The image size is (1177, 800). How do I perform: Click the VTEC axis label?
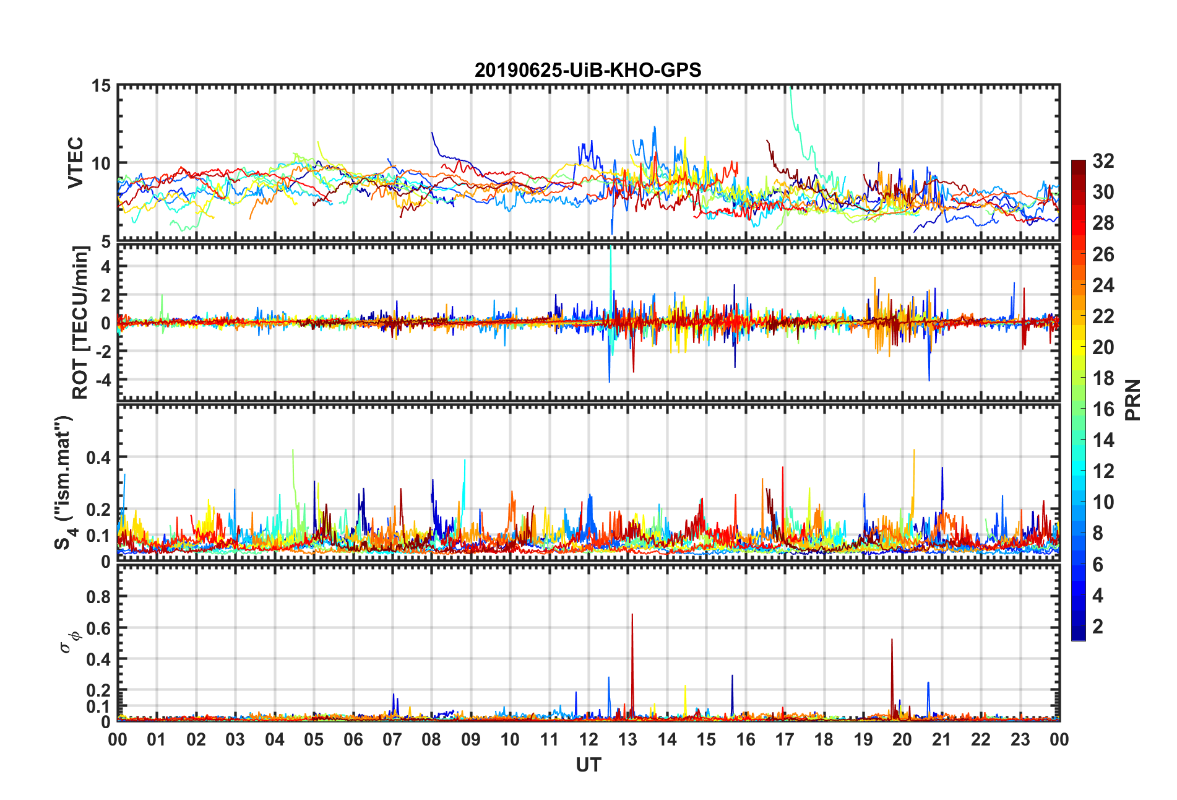click(75, 163)
